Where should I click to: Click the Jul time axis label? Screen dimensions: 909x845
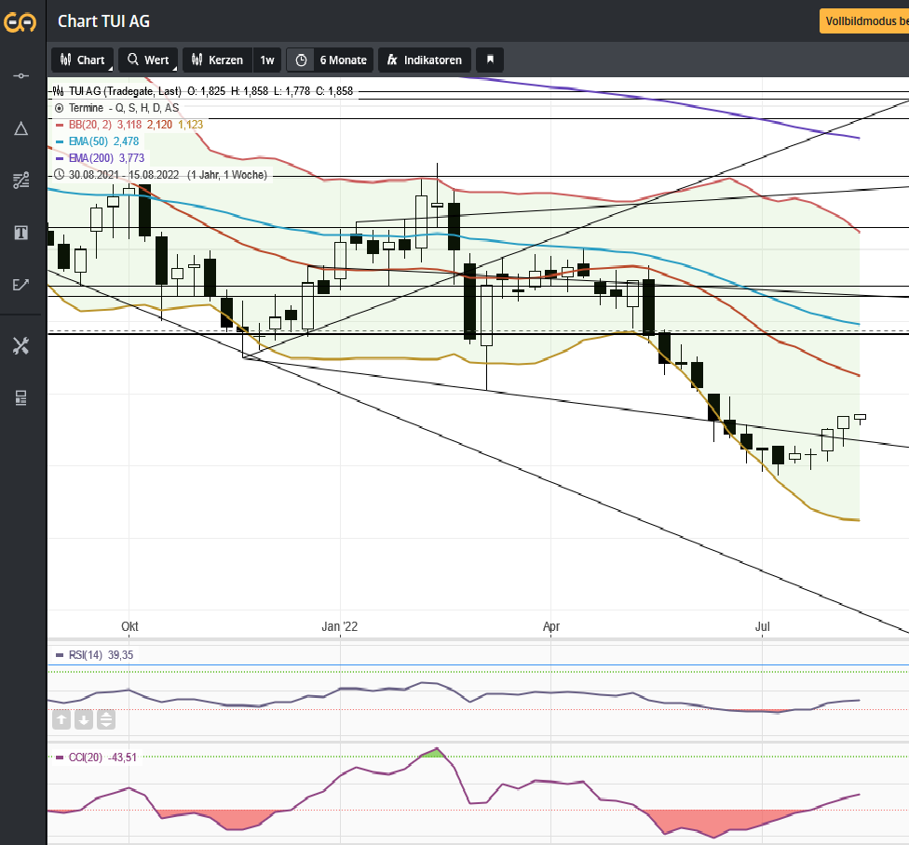pos(763,626)
